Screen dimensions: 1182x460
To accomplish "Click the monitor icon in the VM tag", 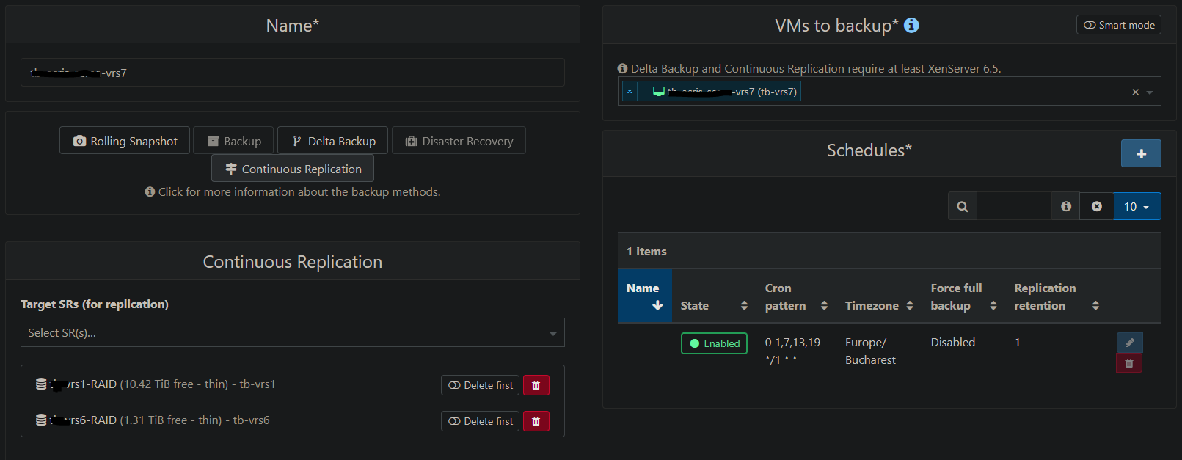I will 659,92.
